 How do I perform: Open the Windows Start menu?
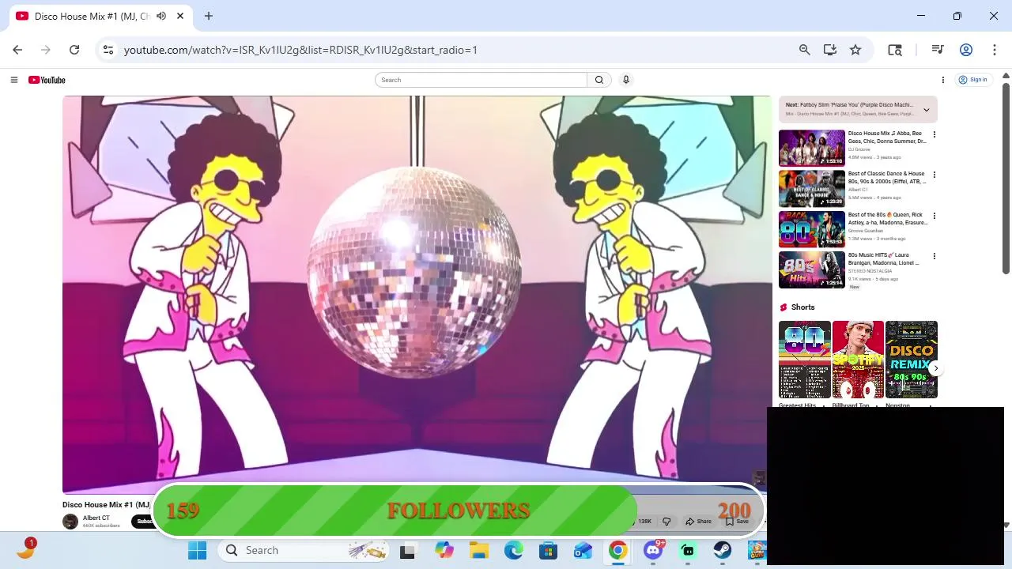[x=197, y=550]
